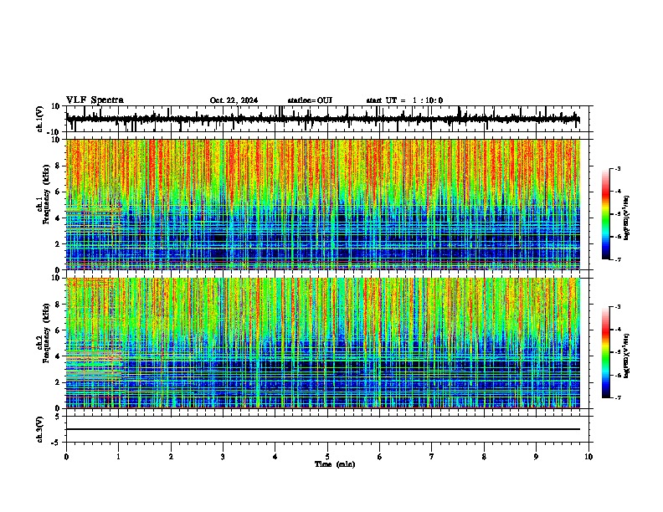
Task: Click time axis tick label "7"
Action: (x=432, y=457)
